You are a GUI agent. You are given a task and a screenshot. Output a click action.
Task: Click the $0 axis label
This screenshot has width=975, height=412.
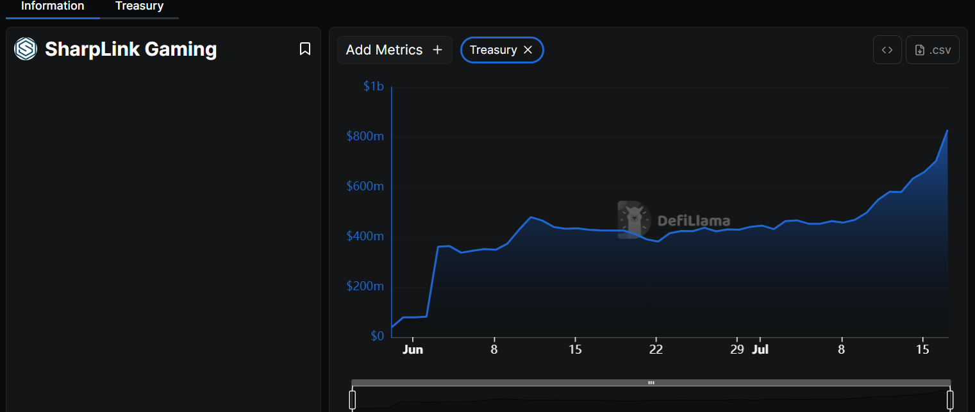point(378,336)
